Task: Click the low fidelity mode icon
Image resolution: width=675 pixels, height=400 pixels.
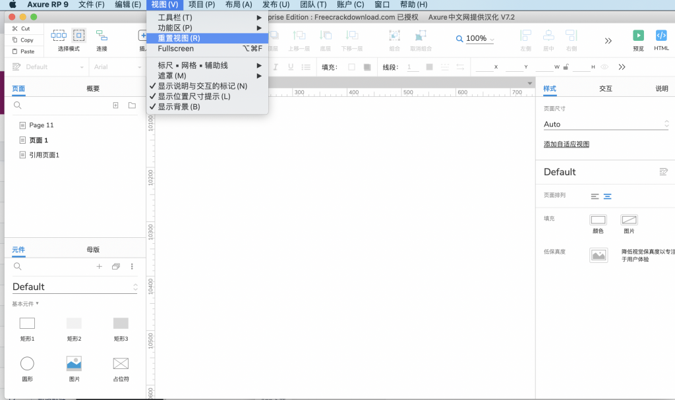Action: (599, 255)
